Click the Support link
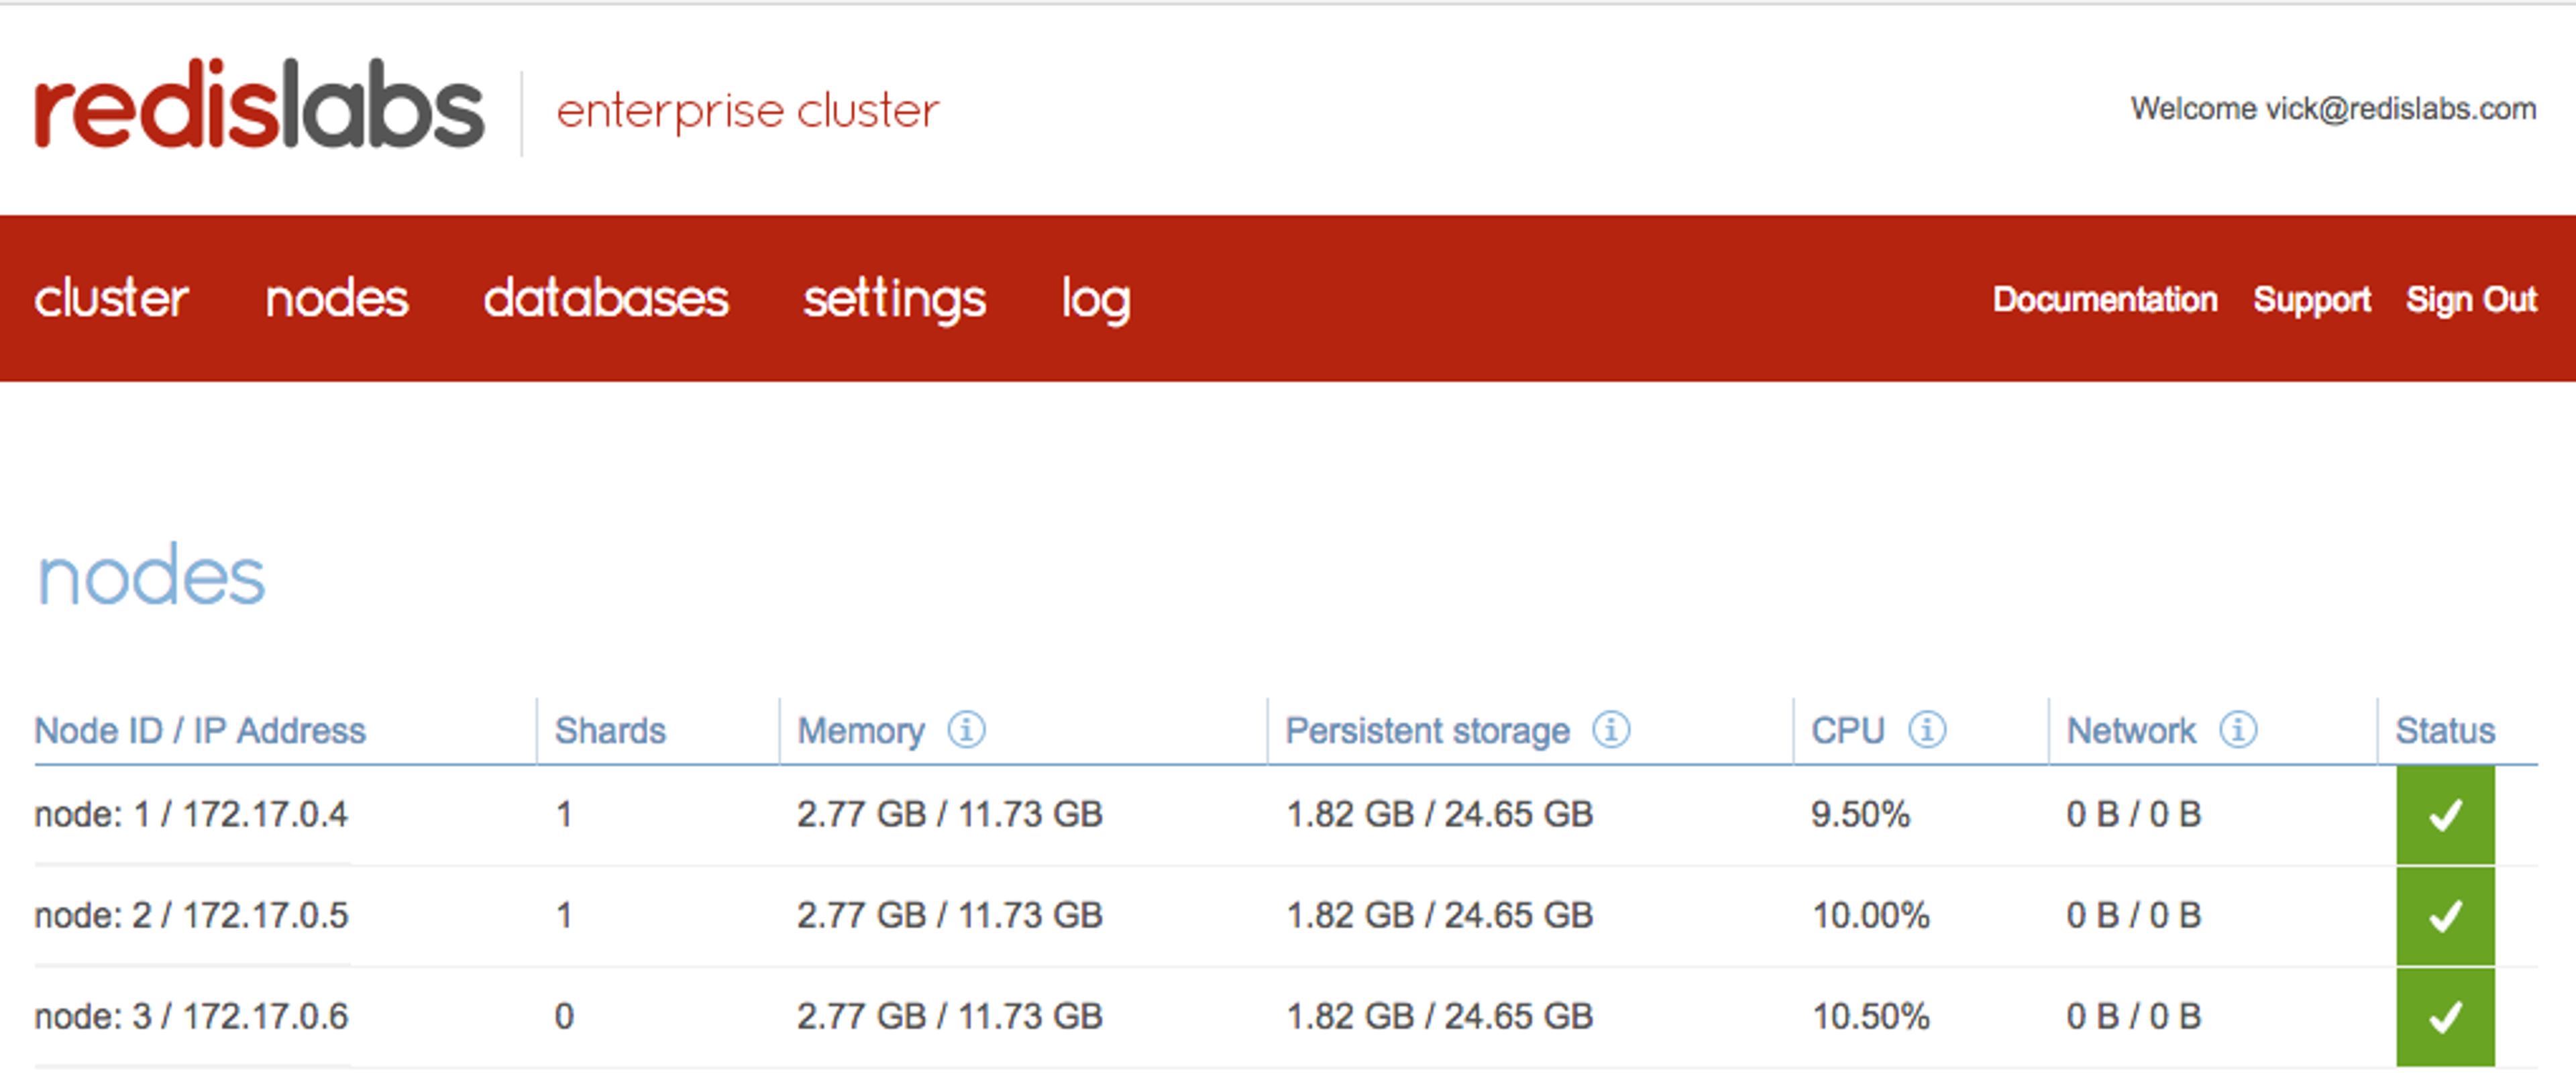The height and width of the screenshot is (1084, 2576). point(2311,300)
